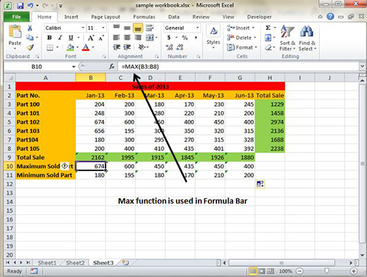
Task: Click Decrease Decimal icon
Action: [x=180, y=48]
